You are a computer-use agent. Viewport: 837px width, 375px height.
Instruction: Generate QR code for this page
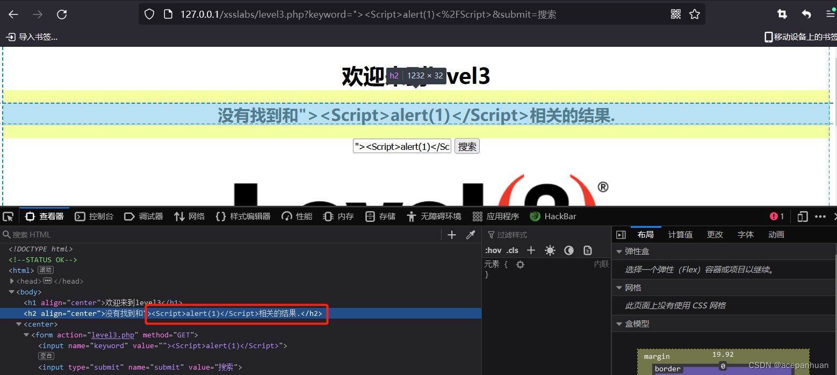tap(676, 14)
